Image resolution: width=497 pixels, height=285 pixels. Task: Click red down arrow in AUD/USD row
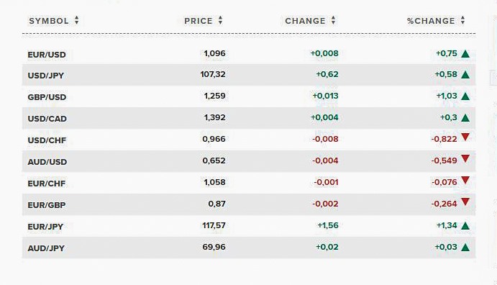click(465, 158)
